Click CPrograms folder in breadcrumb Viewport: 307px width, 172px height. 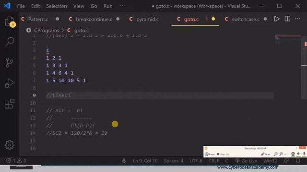(47, 31)
